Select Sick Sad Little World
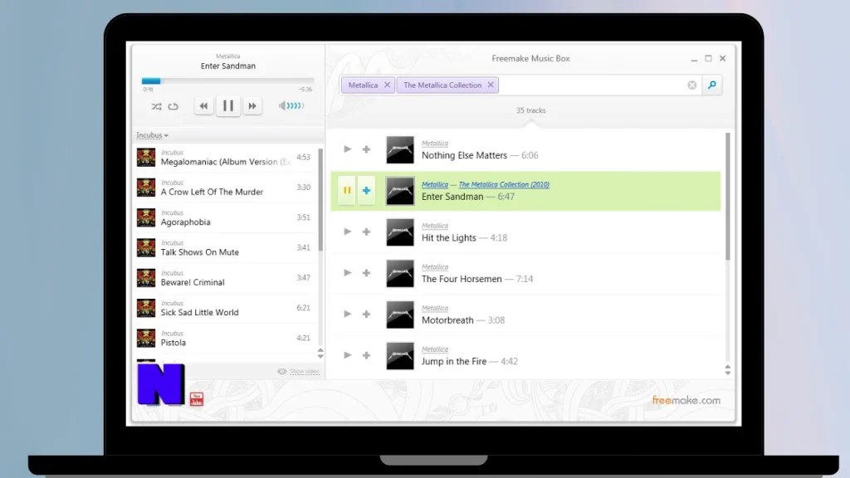The height and width of the screenshot is (478, 850). (x=225, y=308)
